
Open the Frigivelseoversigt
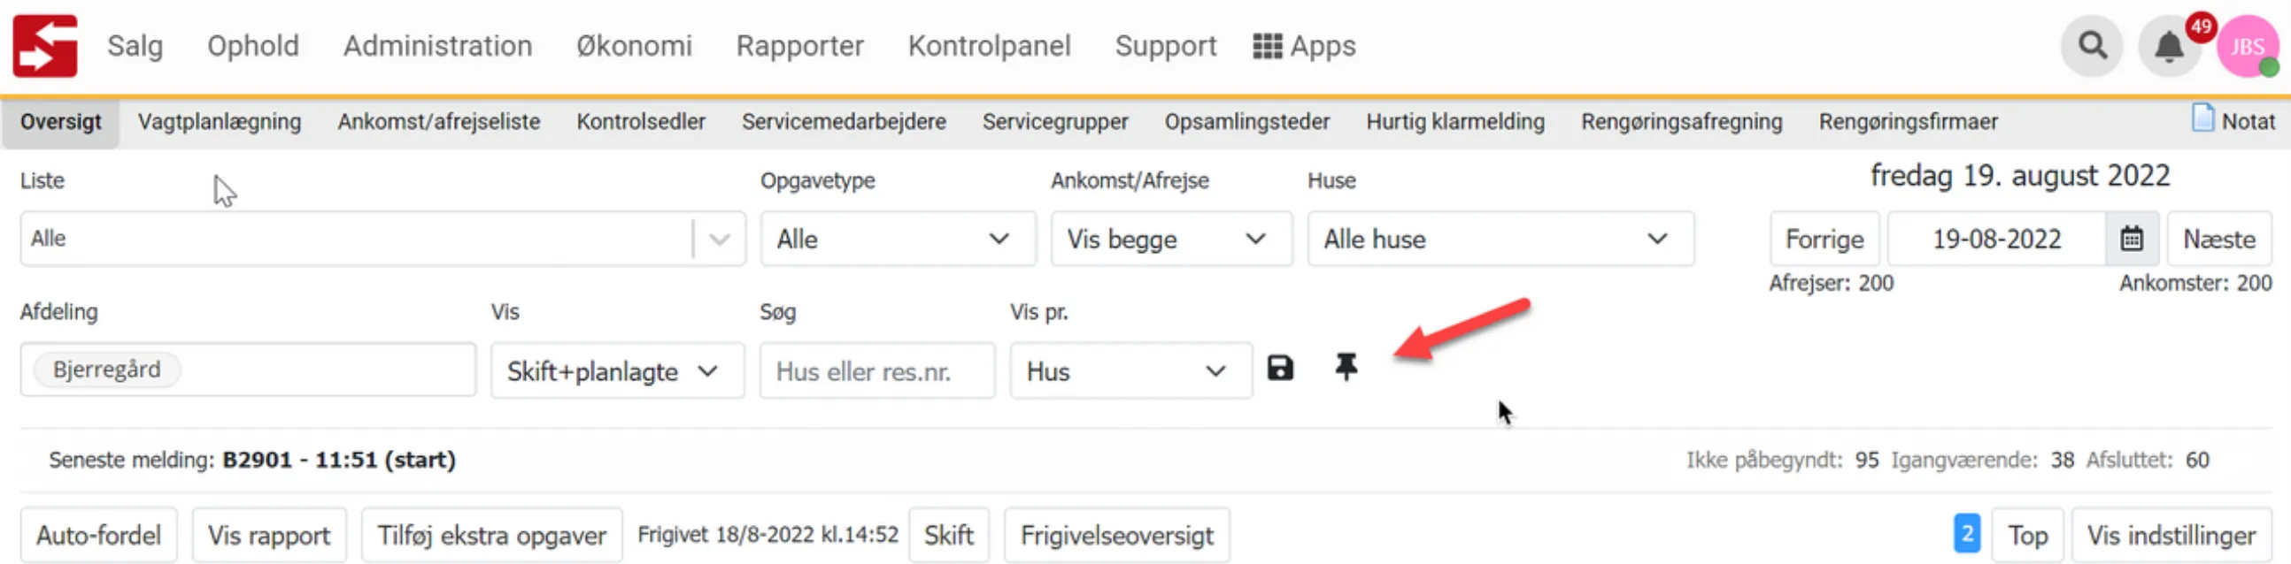click(1117, 535)
